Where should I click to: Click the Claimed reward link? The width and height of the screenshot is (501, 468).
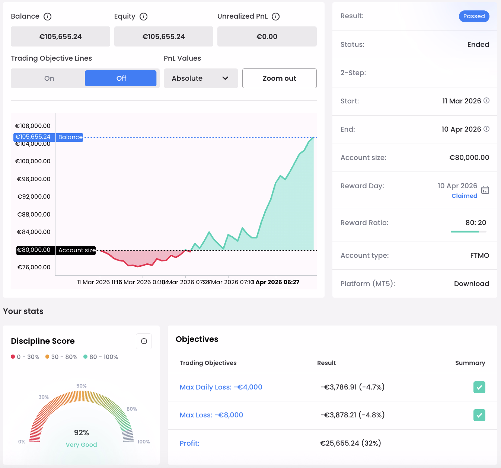(x=465, y=196)
